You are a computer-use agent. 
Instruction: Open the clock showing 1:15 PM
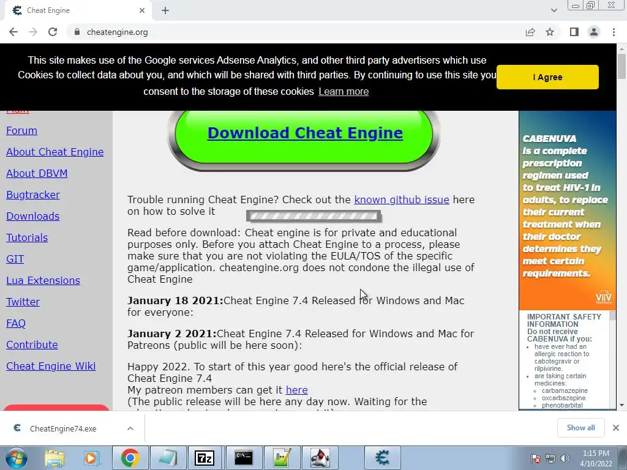point(596,458)
